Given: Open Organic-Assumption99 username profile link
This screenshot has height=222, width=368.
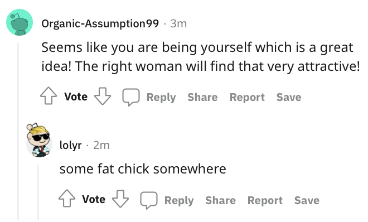Looking at the screenshot, I should [x=100, y=23].
